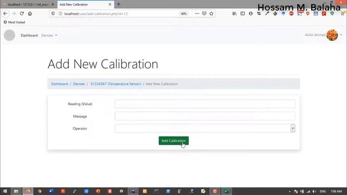
Task: Open the Windows Start menu
Action: coord(5,191)
